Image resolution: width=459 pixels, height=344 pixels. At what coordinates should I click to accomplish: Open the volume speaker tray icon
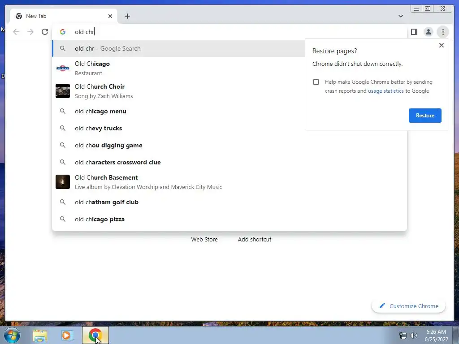(x=414, y=335)
